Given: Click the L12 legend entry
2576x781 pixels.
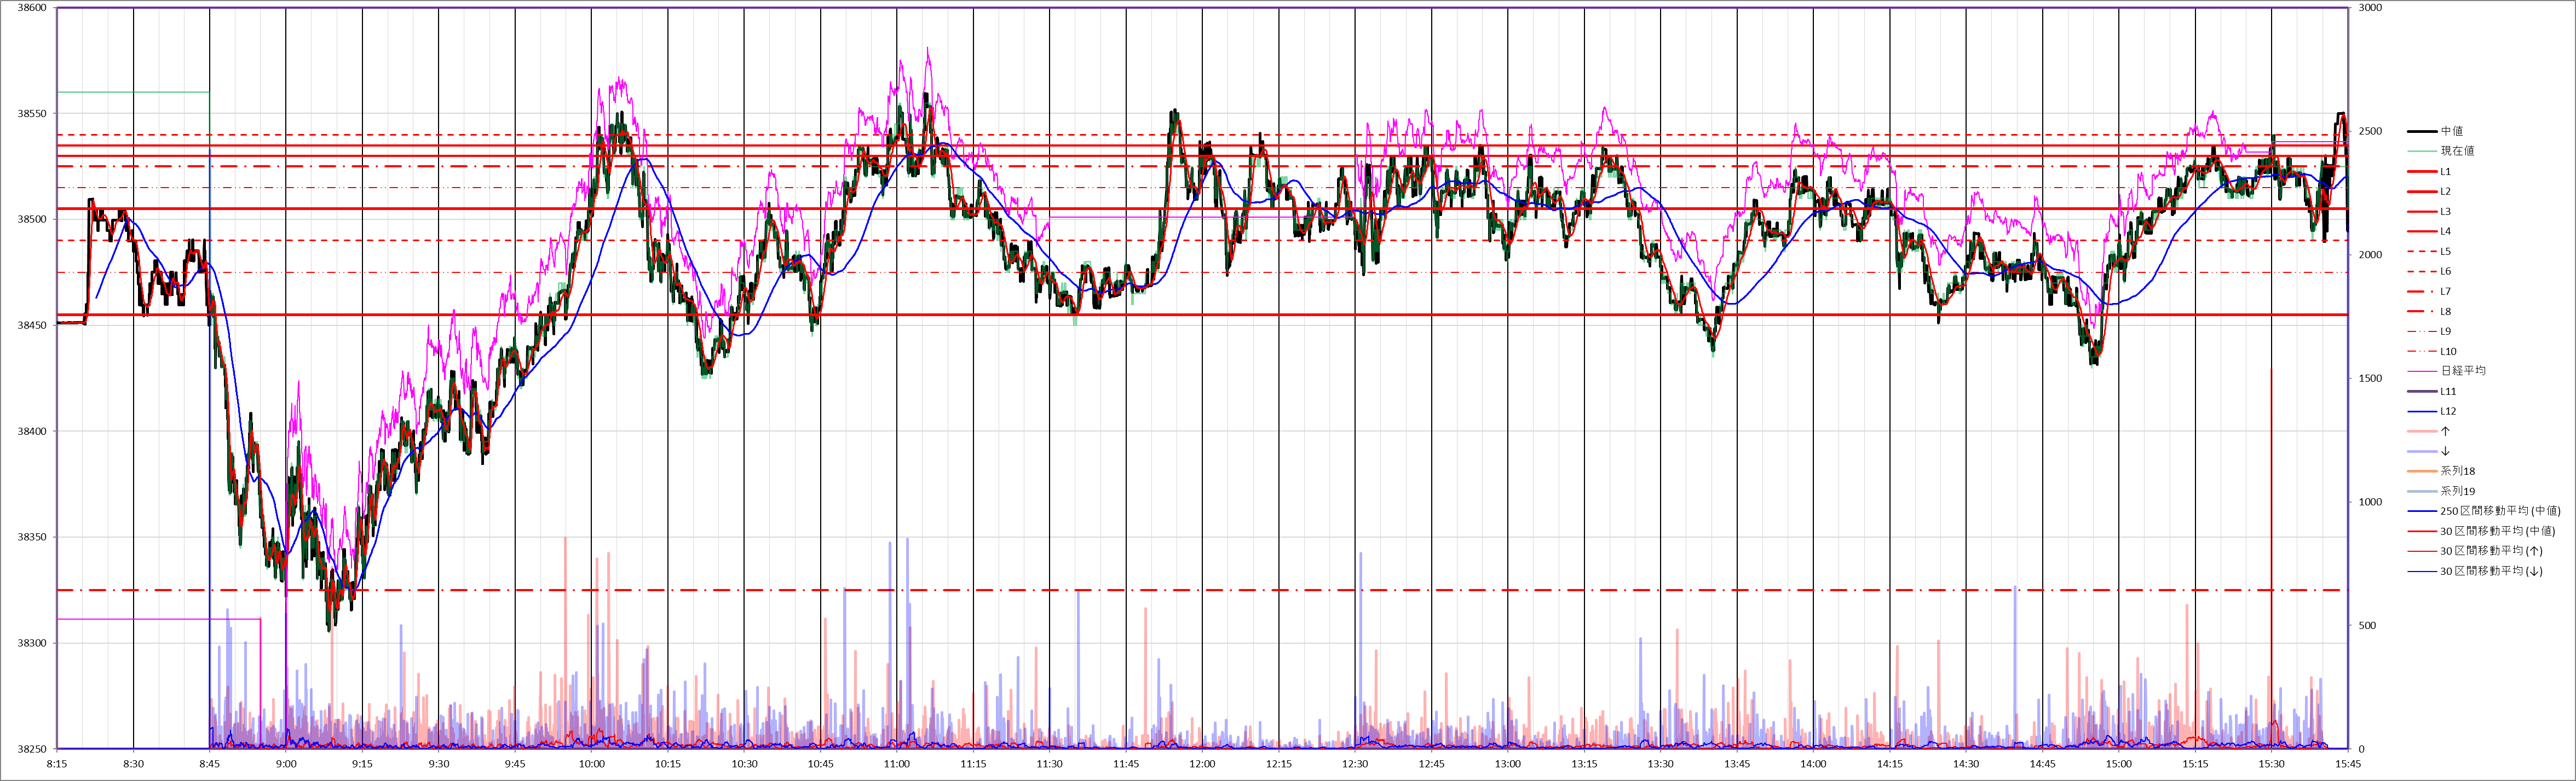Looking at the screenshot, I should click(x=2431, y=411).
